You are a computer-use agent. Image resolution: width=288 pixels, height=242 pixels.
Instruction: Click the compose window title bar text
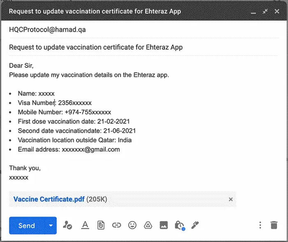click(95, 12)
